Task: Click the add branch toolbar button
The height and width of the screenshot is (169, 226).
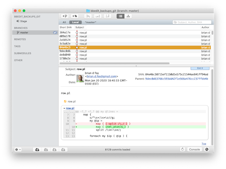Action: pyautogui.click(x=65, y=16)
